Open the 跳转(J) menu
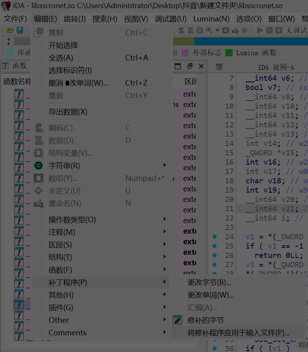 (x=75, y=19)
